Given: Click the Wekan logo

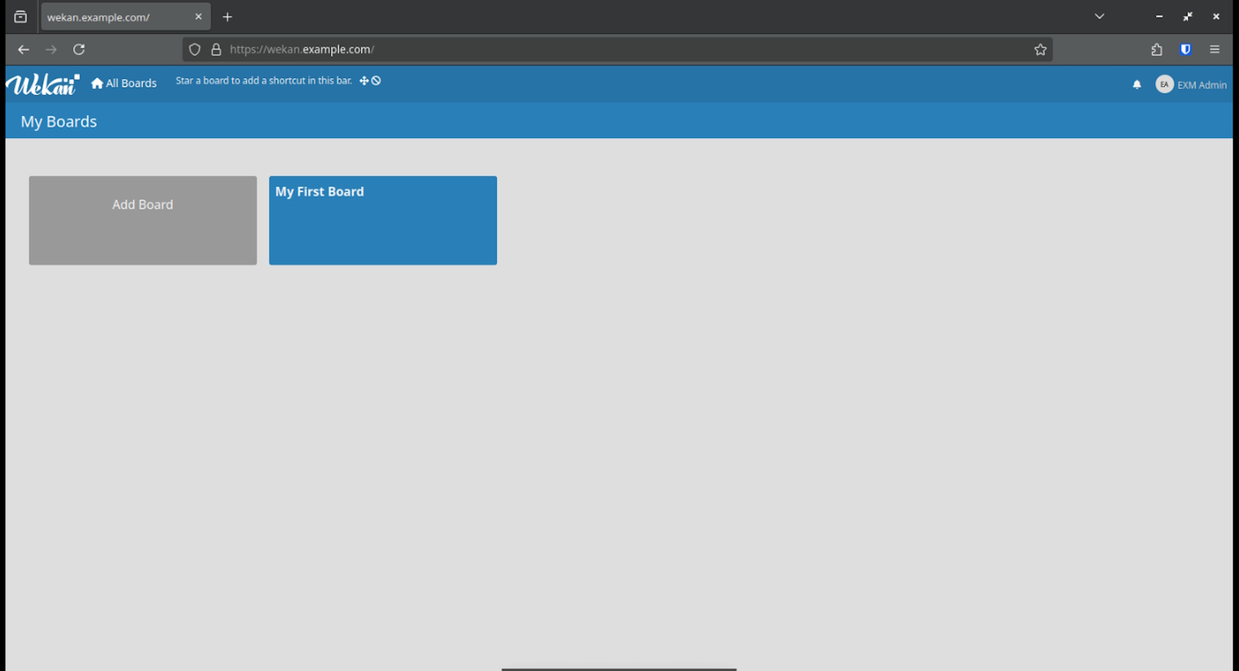Looking at the screenshot, I should point(43,85).
